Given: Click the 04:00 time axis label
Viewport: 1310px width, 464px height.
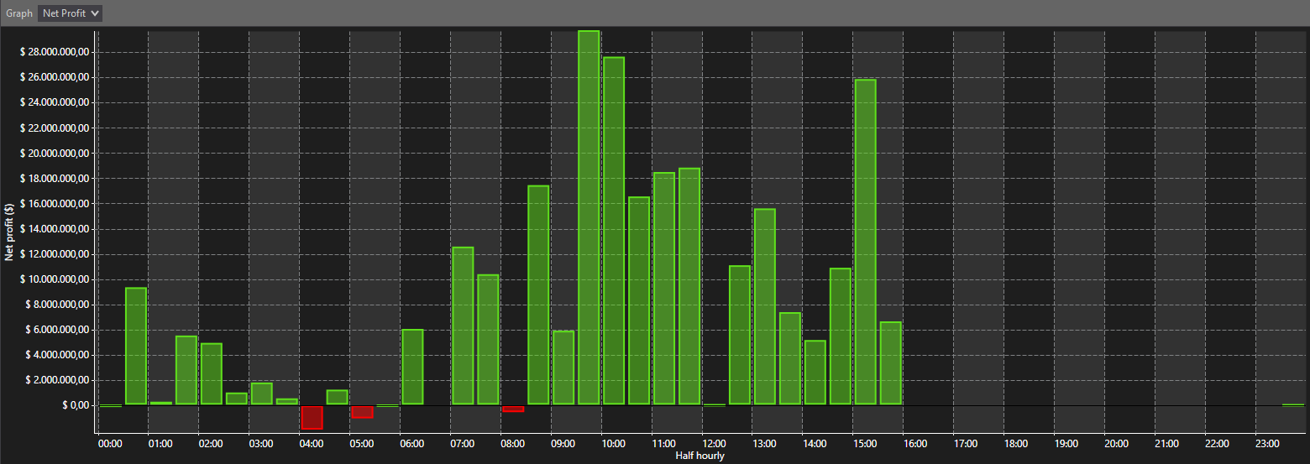Looking at the screenshot, I should click(312, 444).
